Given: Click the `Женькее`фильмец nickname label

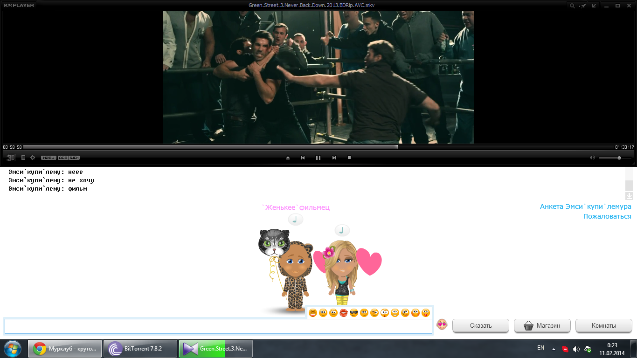Looking at the screenshot, I should pyautogui.click(x=296, y=207).
